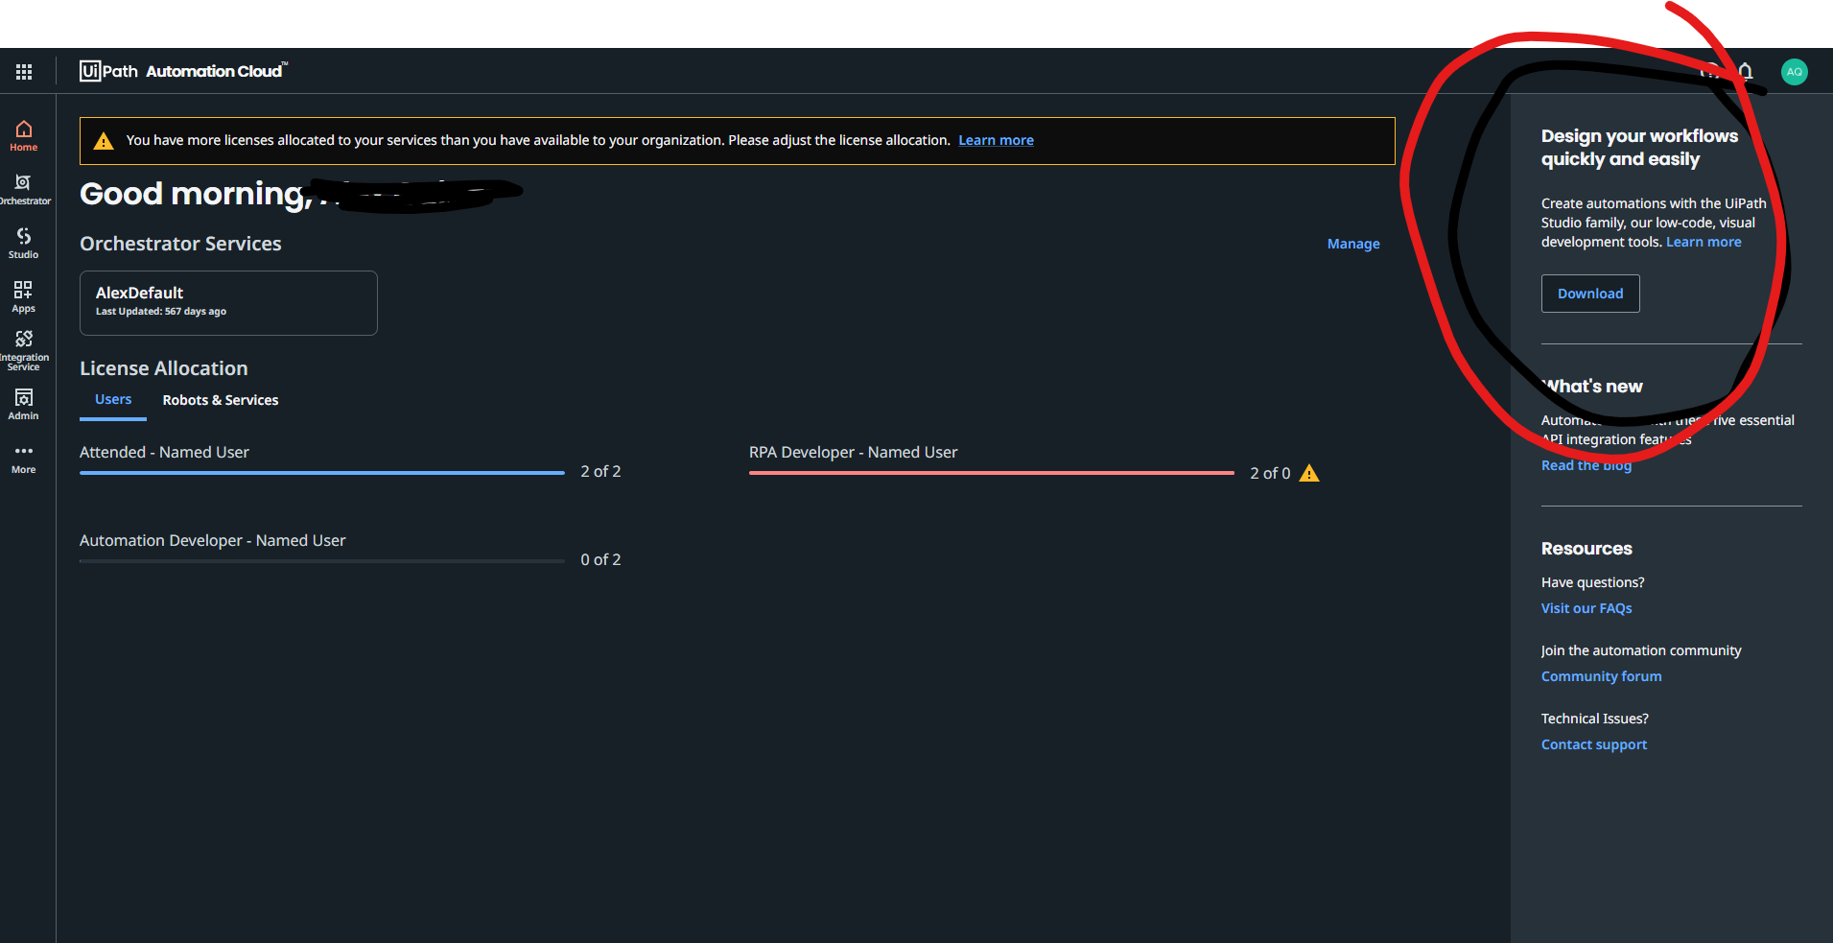Click the warning icon beside 2 of 0

click(1309, 473)
